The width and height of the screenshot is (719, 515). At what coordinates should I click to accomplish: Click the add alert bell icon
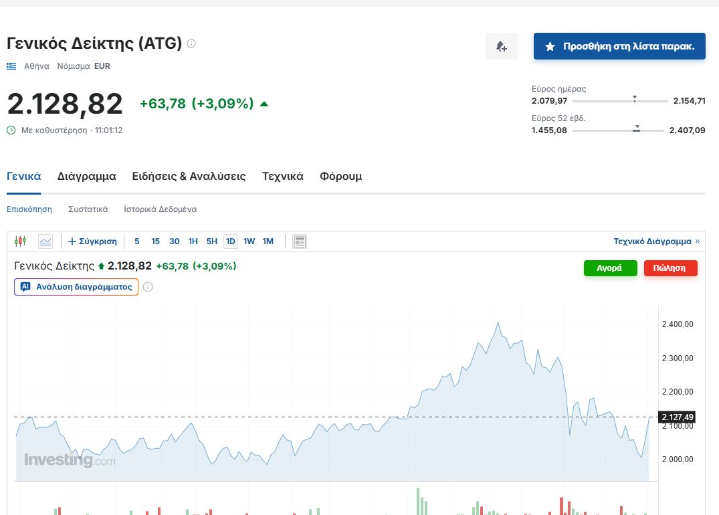(501, 46)
